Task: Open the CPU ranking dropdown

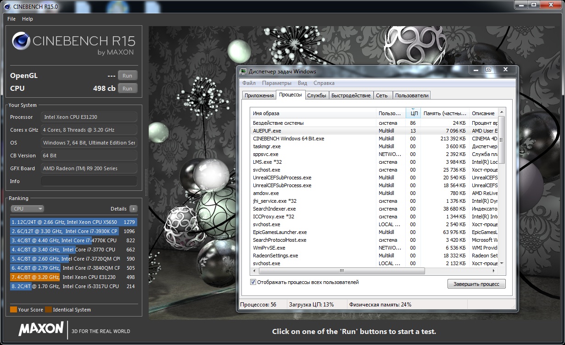Action: 28,209
